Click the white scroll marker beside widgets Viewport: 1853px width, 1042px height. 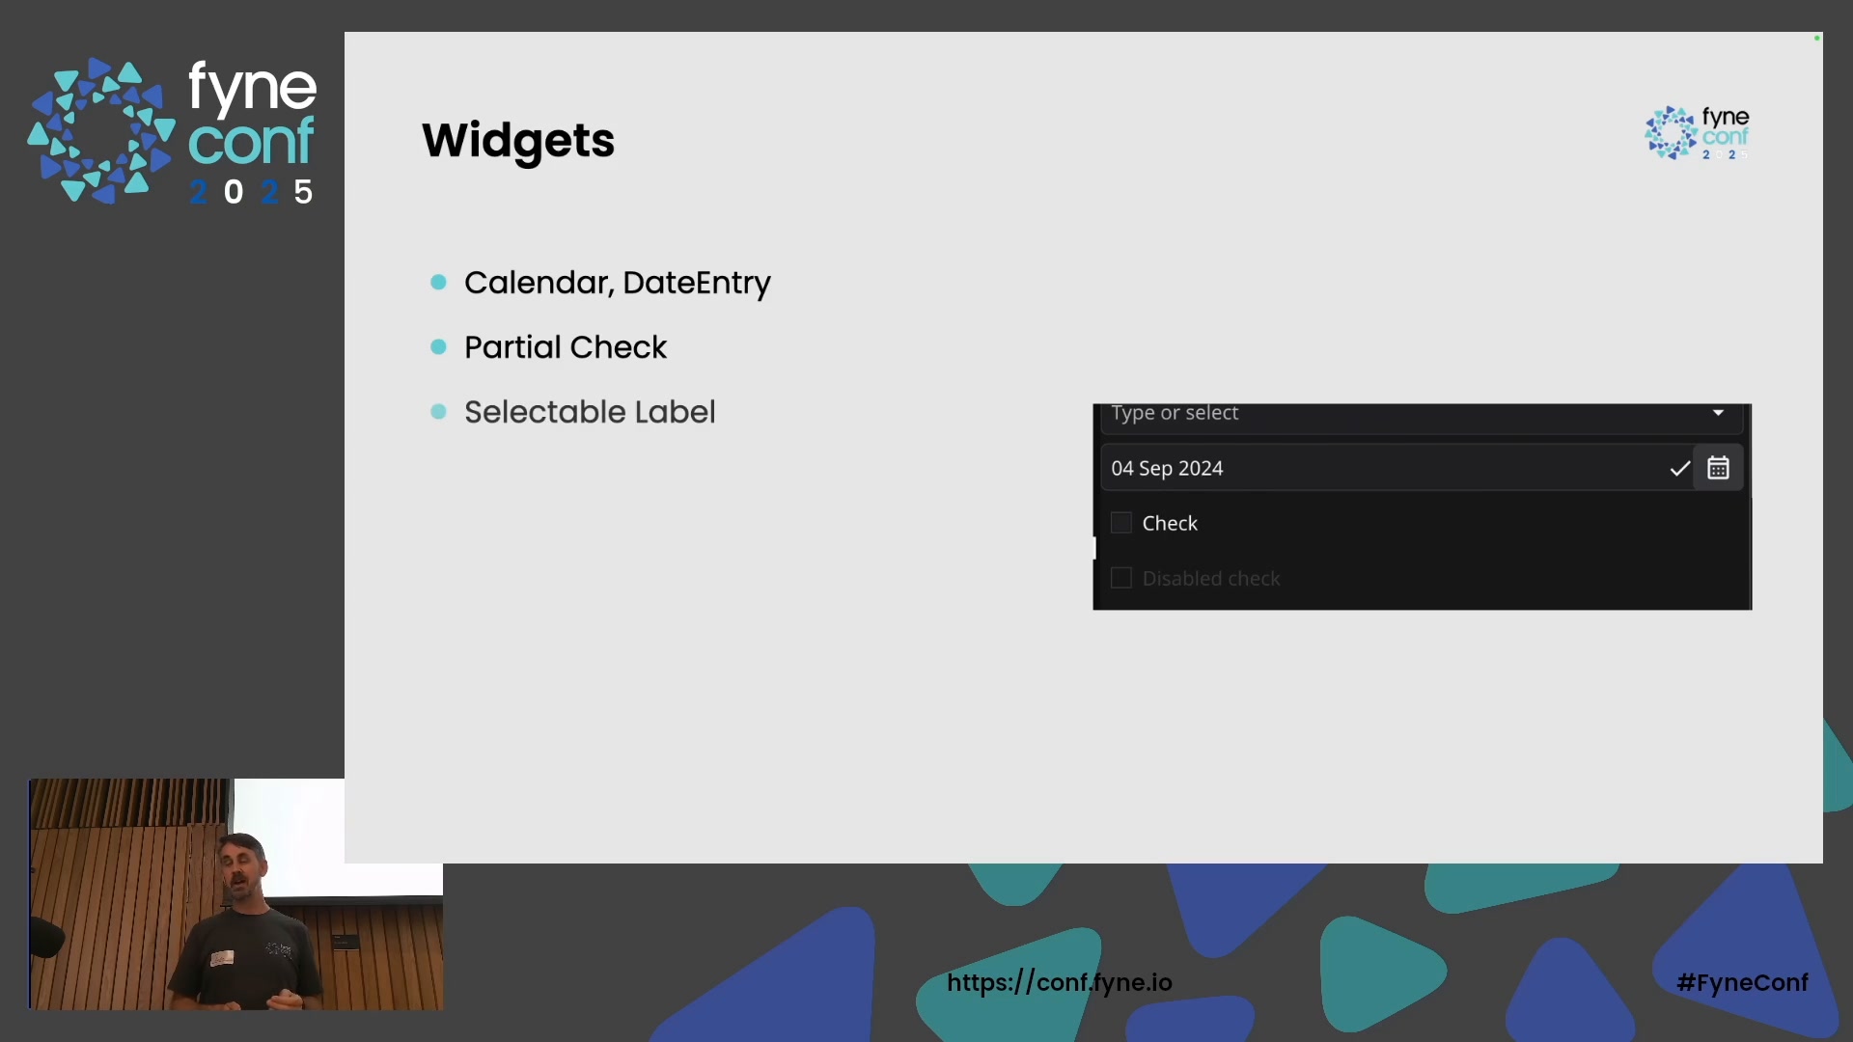click(x=1094, y=548)
